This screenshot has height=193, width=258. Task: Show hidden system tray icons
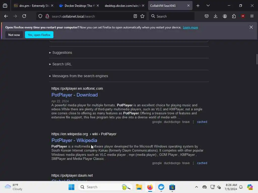(x=197, y=187)
